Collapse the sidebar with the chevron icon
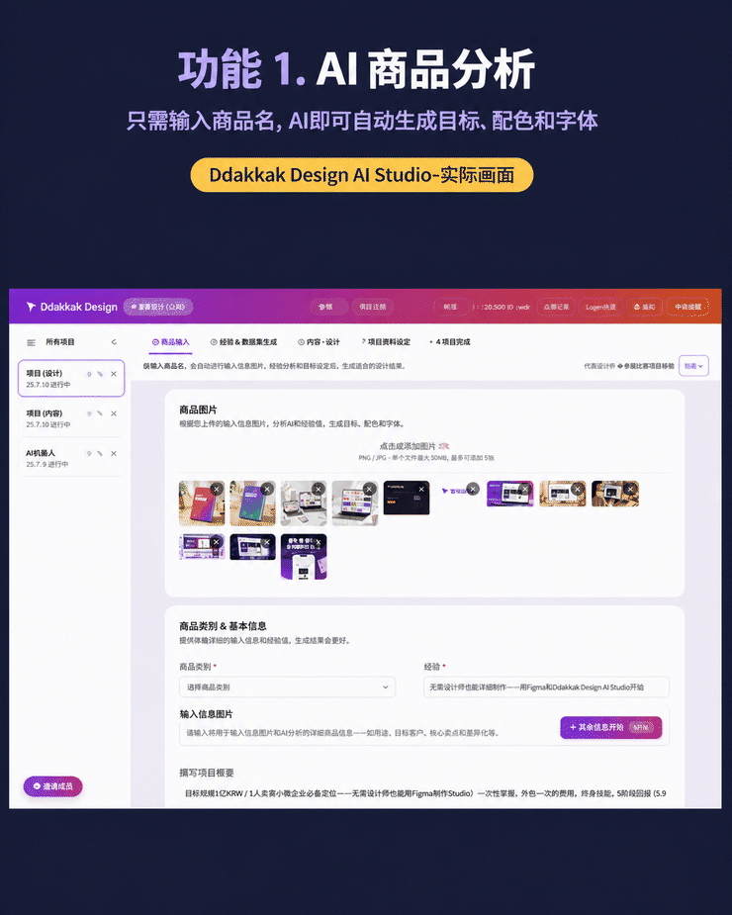The width and height of the screenshot is (732, 915). tap(114, 342)
